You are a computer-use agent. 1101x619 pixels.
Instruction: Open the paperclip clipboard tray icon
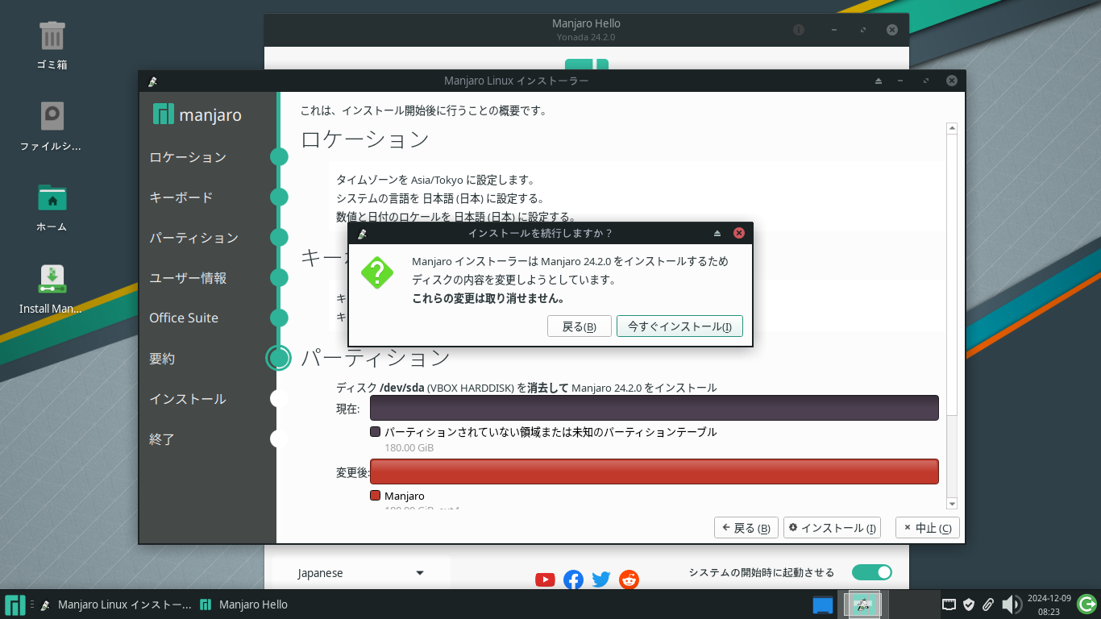(x=988, y=604)
